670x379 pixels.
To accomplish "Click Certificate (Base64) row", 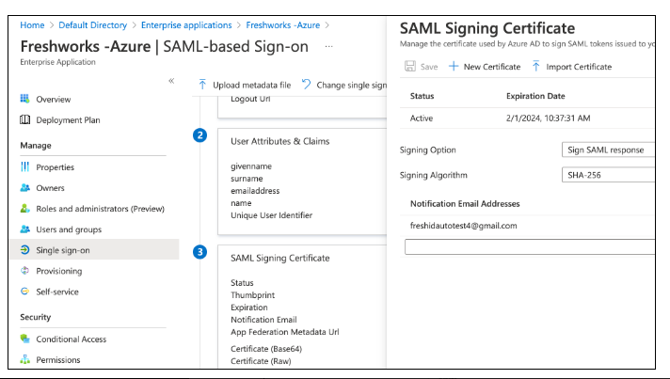I will click(266, 349).
